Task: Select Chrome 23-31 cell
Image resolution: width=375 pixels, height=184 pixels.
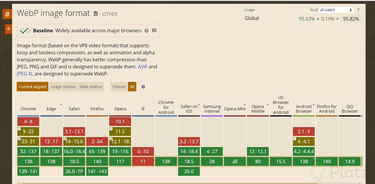Action: pyautogui.click(x=28, y=141)
